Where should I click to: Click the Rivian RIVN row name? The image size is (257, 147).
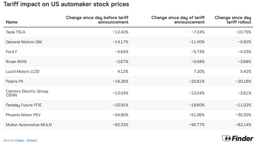pos(16,62)
